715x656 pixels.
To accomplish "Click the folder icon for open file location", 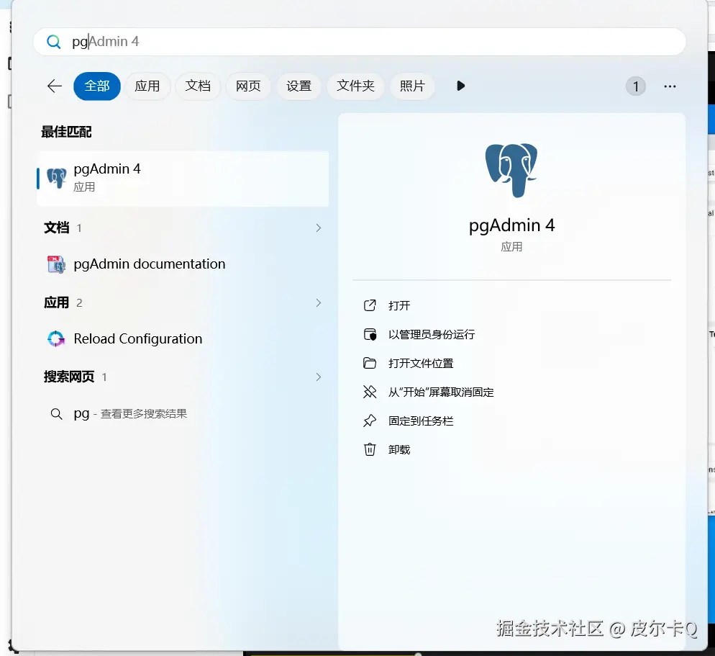I will click(370, 364).
